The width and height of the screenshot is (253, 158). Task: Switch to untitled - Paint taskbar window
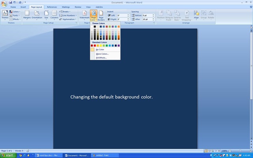tap(105, 155)
